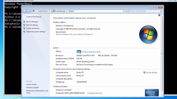
Task: Click Get more features with new edition link
Action: coord(74,34)
